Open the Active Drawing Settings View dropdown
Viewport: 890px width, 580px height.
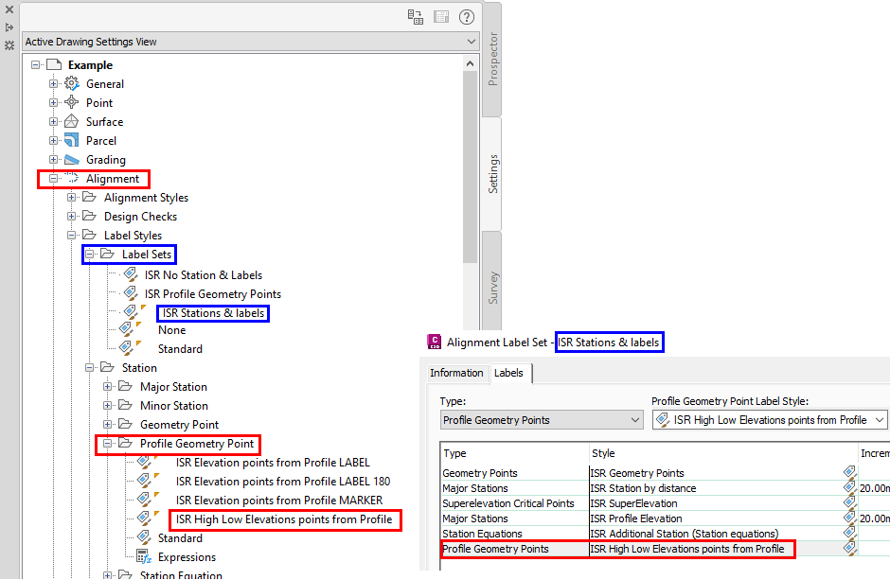pyautogui.click(x=250, y=42)
